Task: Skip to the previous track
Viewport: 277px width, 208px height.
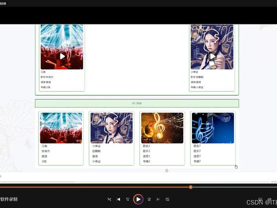Action: point(118,199)
